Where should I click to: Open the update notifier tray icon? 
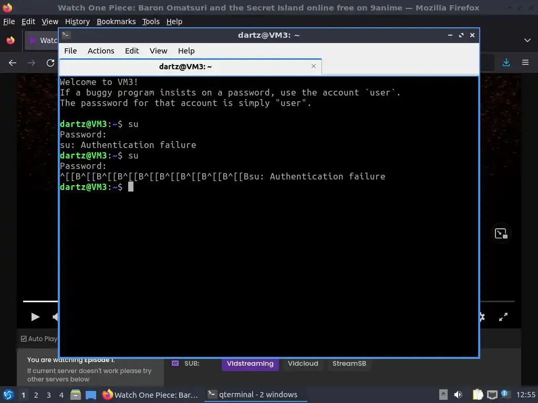click(505, 394)
